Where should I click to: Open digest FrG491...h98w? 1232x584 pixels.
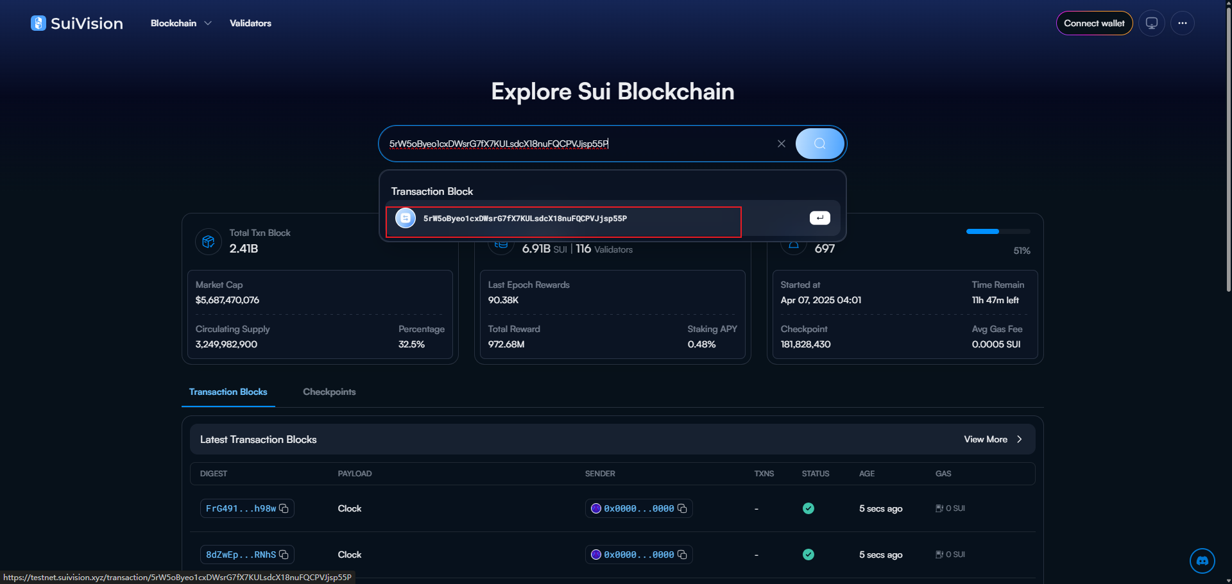241,508
